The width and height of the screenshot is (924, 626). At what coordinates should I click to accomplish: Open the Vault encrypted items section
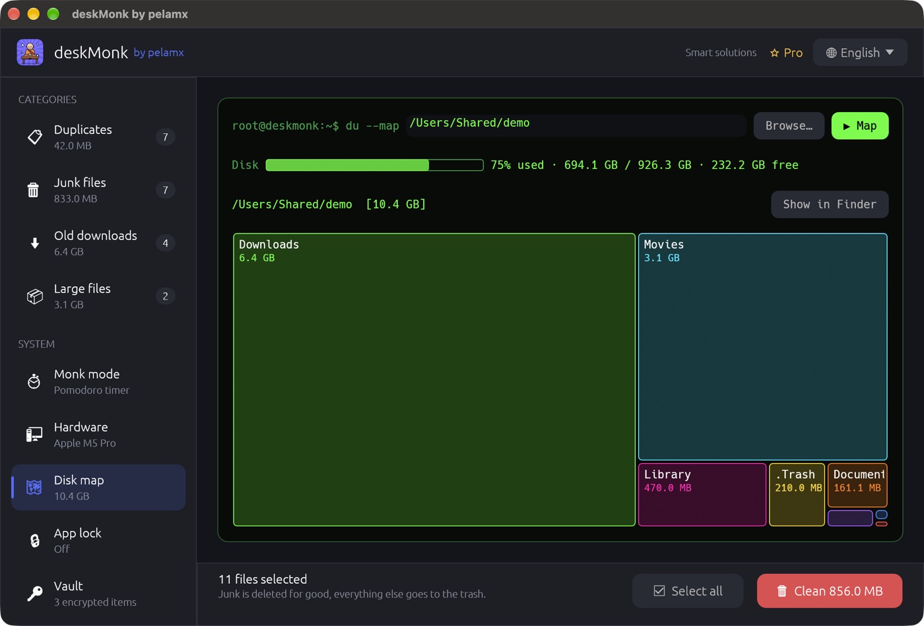(x=98, y=594)
